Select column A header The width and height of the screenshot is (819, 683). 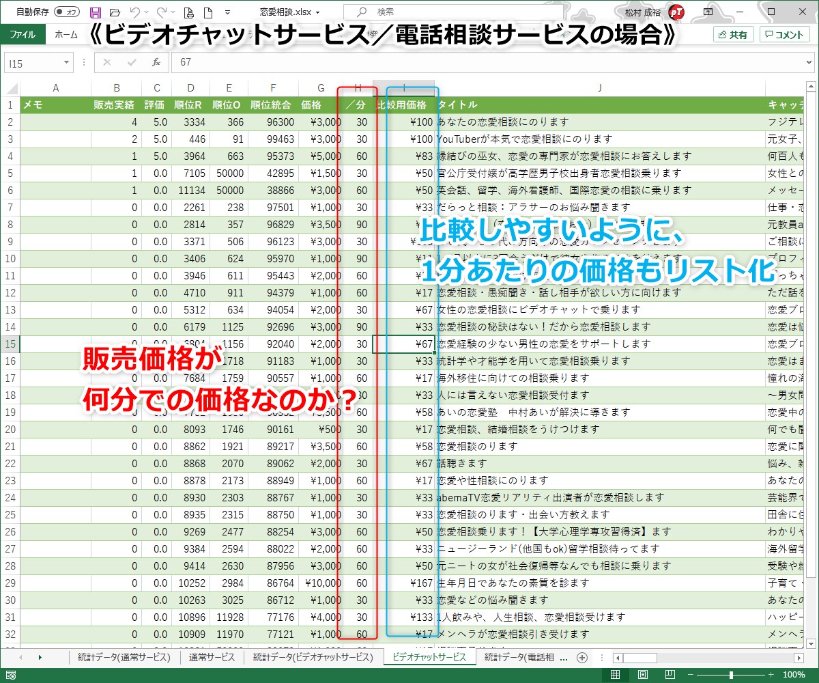(55, 87)
